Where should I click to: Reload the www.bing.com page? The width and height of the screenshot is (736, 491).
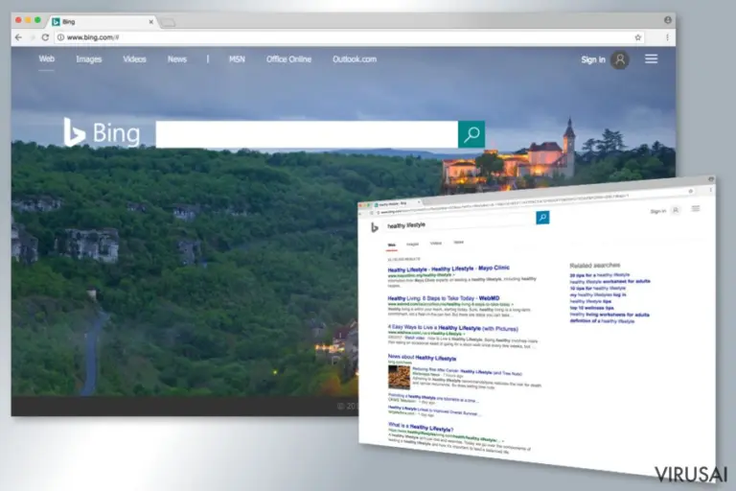click(x=45, y=37)
